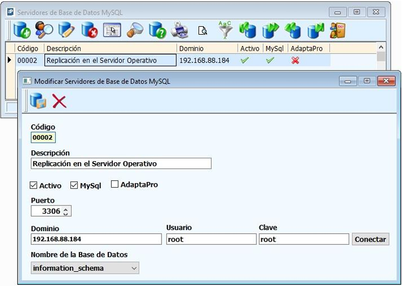Uncheck the Activo checkbox

(33, 186)
